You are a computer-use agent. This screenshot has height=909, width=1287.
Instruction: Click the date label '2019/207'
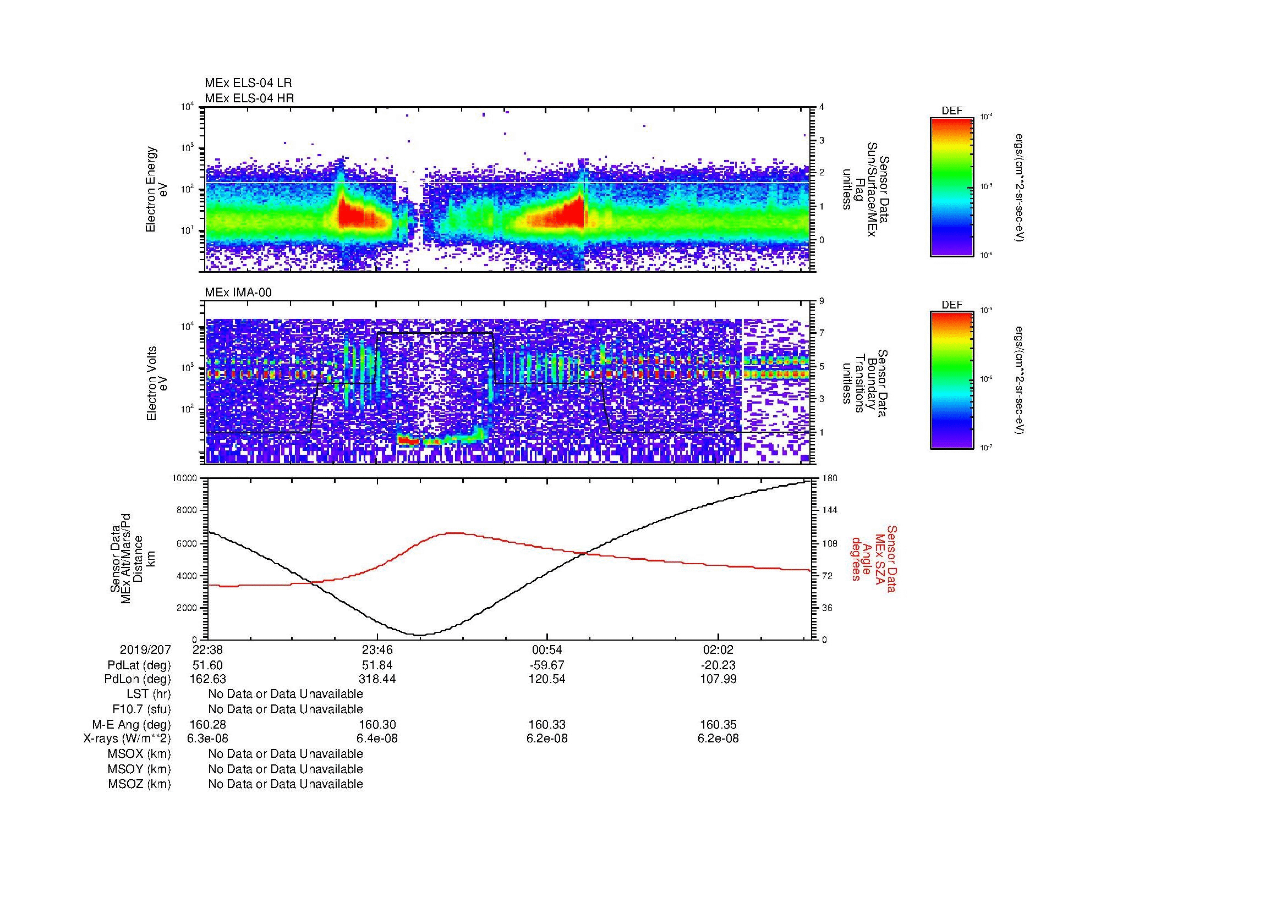point(145,650)
